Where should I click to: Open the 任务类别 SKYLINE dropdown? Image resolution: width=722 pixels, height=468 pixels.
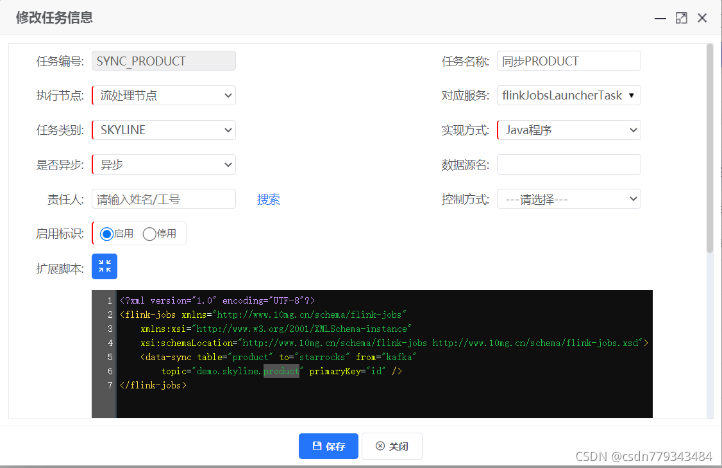click(x=164, y=130)
